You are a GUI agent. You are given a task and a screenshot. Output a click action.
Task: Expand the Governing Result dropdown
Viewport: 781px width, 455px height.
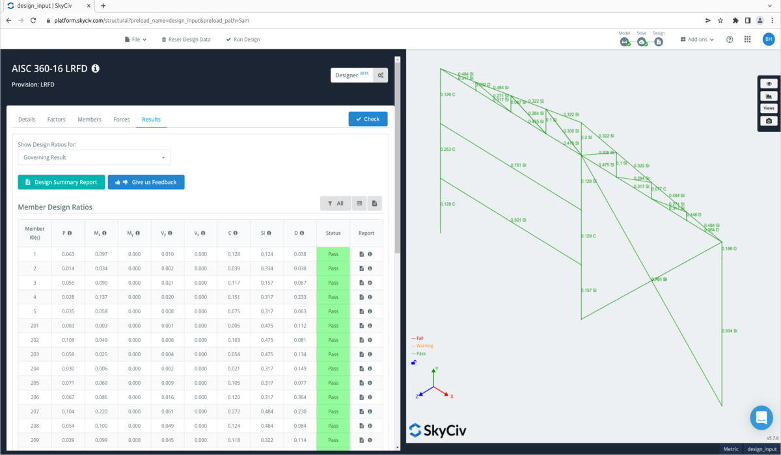click(x=94, y=157)
